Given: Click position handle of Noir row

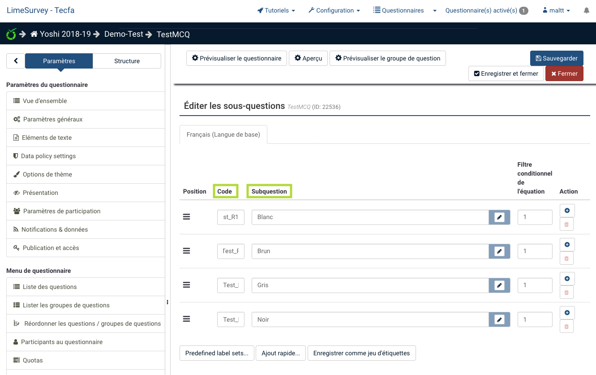Looking at the screenshot, I should 187,319.
